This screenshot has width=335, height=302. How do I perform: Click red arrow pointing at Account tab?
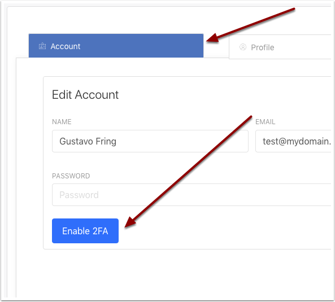[x=250, y=25]
